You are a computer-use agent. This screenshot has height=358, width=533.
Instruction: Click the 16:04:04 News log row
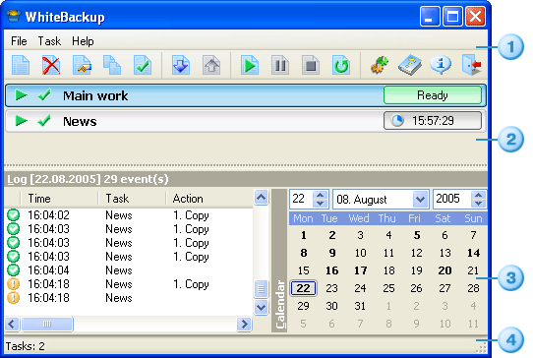click(x=129, y=269)
